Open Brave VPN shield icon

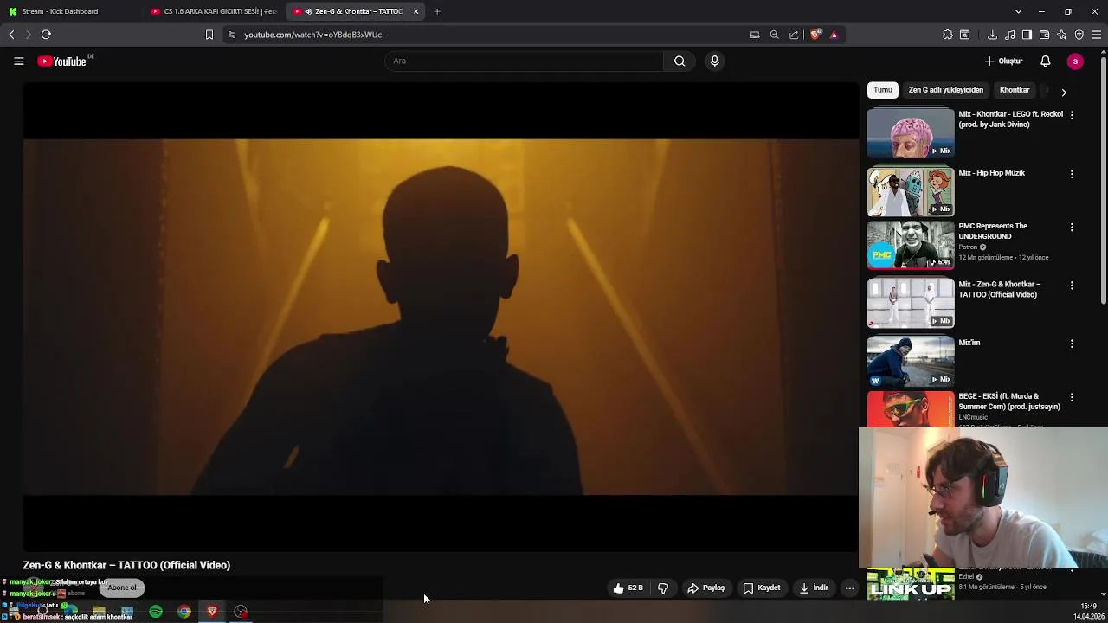pyautogui.click(x=1079, y=35)
